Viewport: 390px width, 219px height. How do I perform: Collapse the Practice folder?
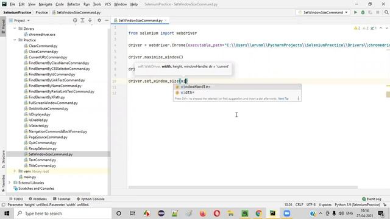(15, 40)
